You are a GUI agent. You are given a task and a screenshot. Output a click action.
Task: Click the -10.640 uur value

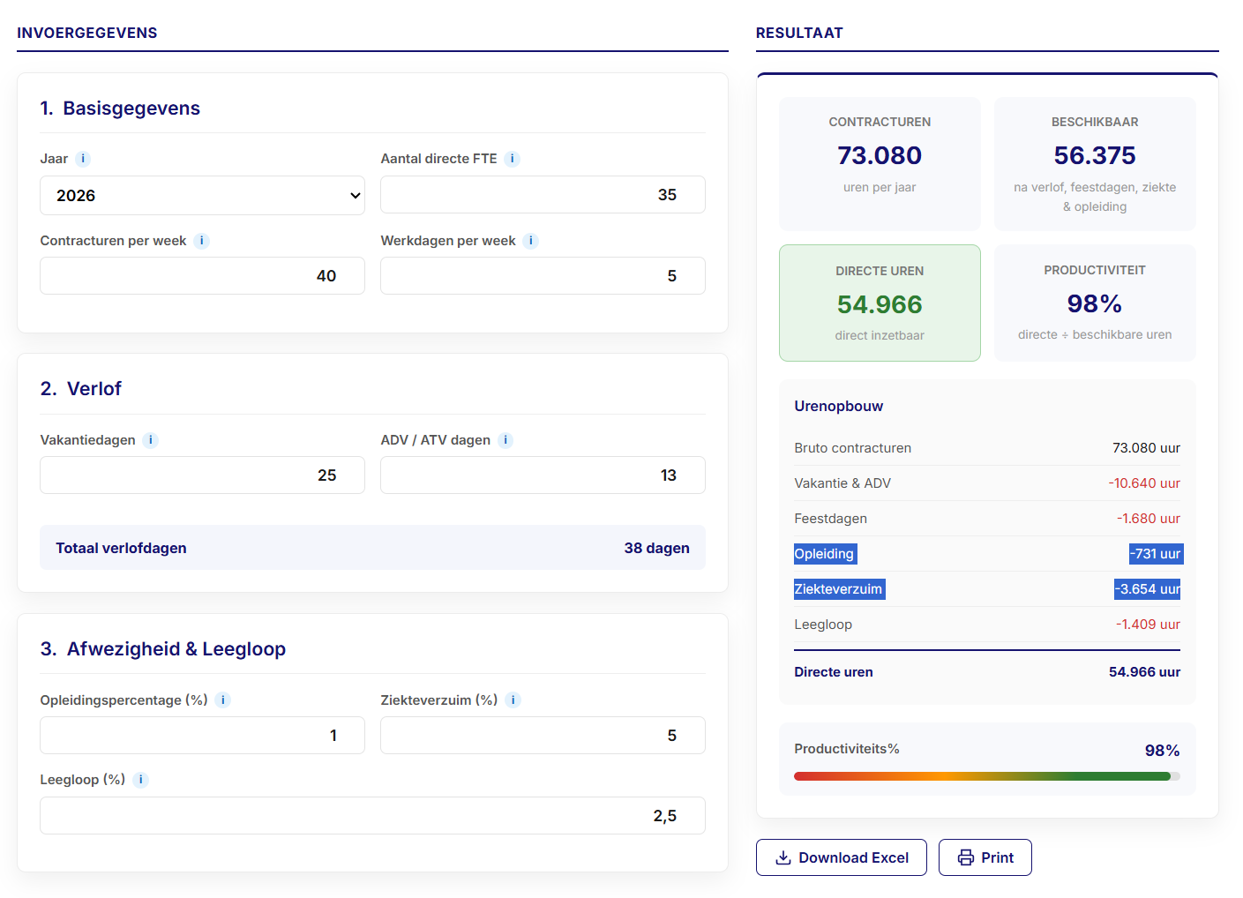click(x=1144, y=483)
